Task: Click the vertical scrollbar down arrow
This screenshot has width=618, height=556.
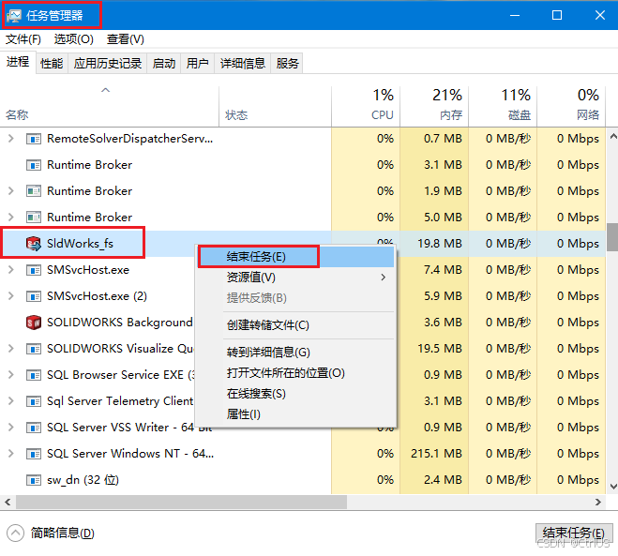Action: coord(613,487)
